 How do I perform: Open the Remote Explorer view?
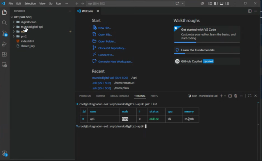point(4,65)
